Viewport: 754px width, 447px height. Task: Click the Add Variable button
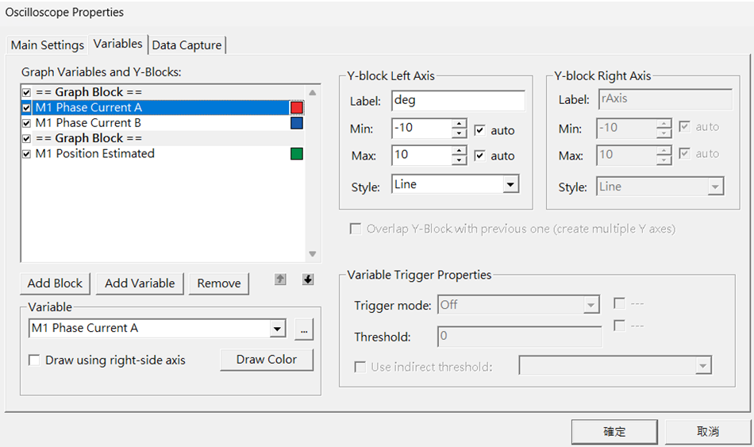click(x=140, y=283)
